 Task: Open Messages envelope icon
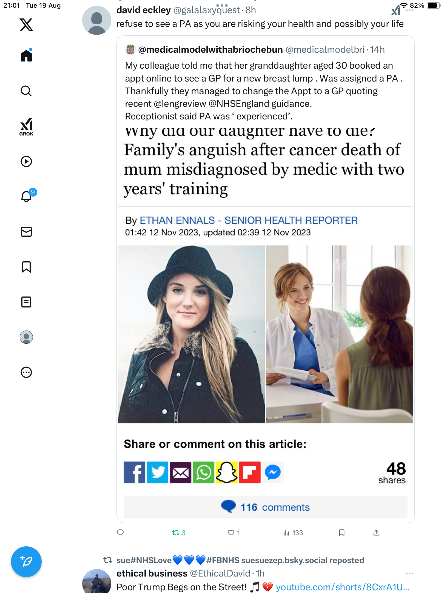tap(26, 232)
